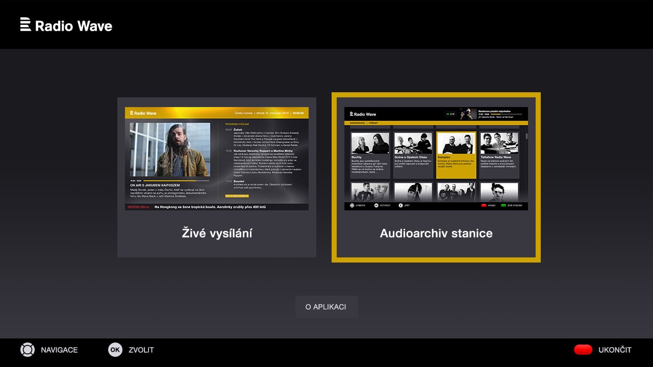
Task: Select the AUDIOARCHIV breadcrumb menu item
Action: (357, 122)
